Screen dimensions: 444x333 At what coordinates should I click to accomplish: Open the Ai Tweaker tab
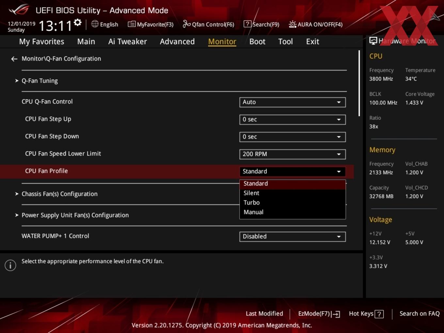(128, 41)
